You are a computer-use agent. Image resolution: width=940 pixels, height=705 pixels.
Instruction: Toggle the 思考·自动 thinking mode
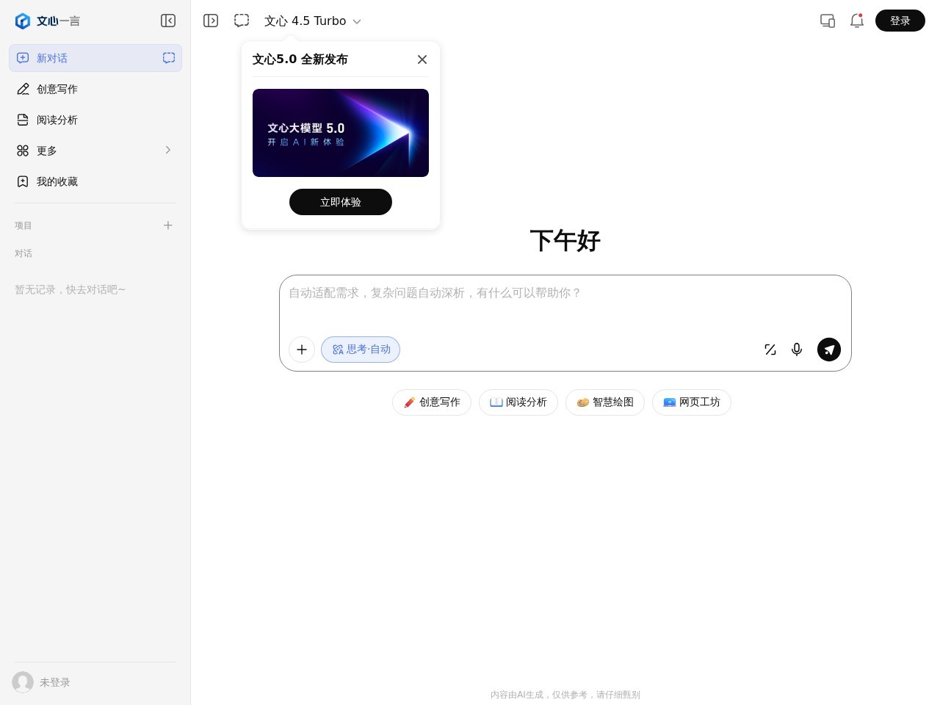click(x=361, y=350)
